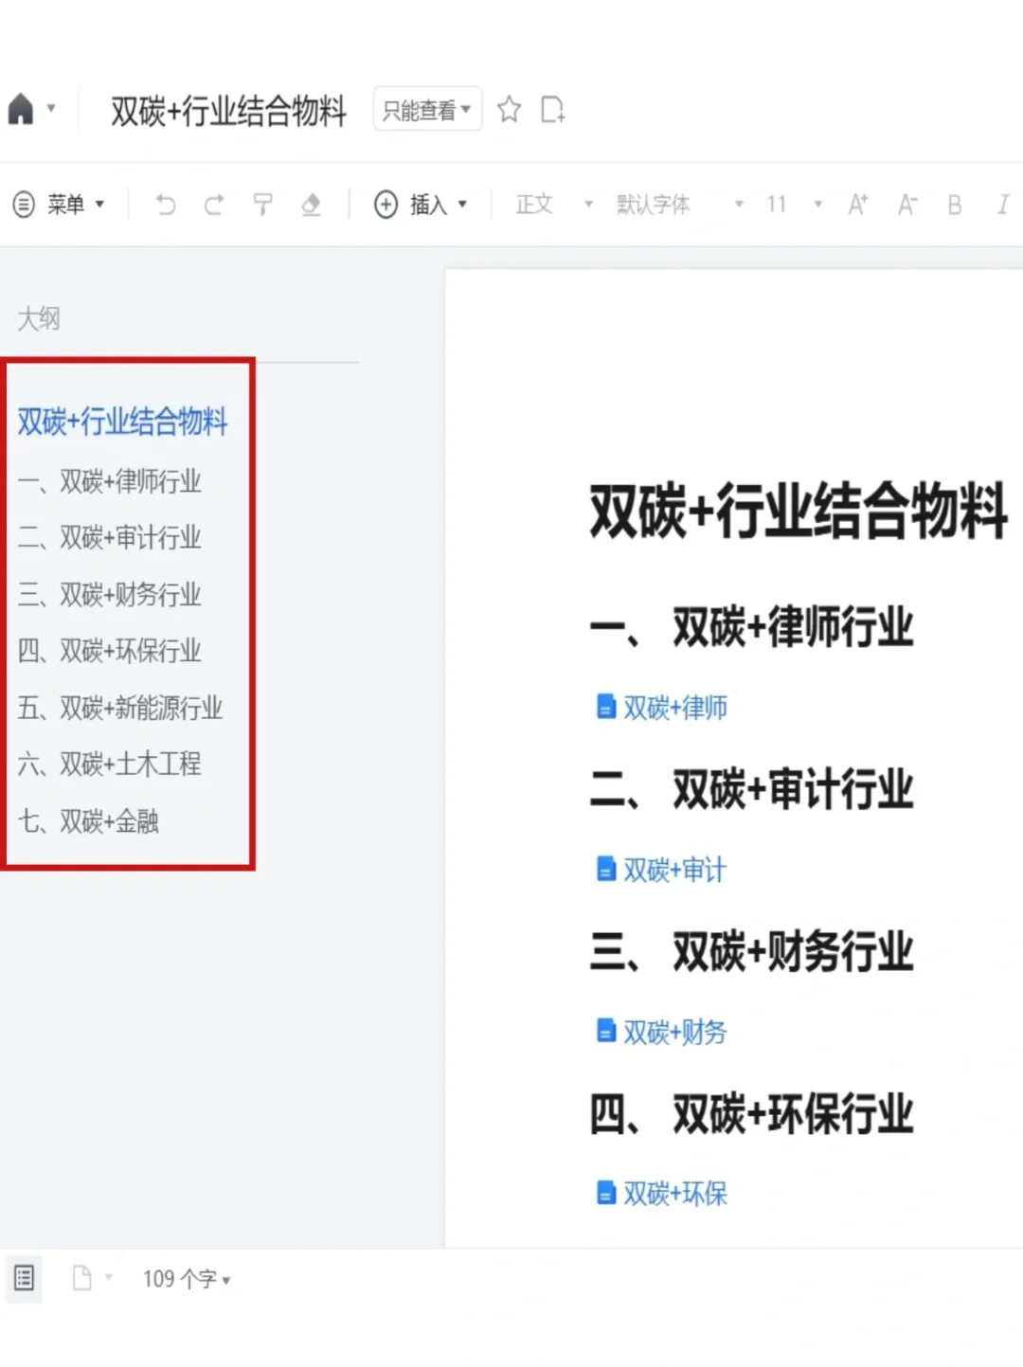Click the 大纲 outline header
1023x1367 pixels.
click(39, 318)
